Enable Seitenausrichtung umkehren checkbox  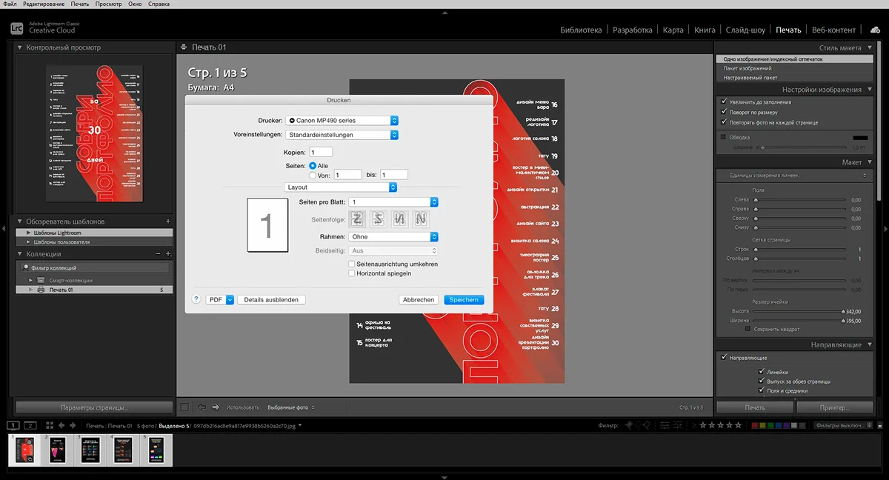pyautogui.click(x=352, y=264)
